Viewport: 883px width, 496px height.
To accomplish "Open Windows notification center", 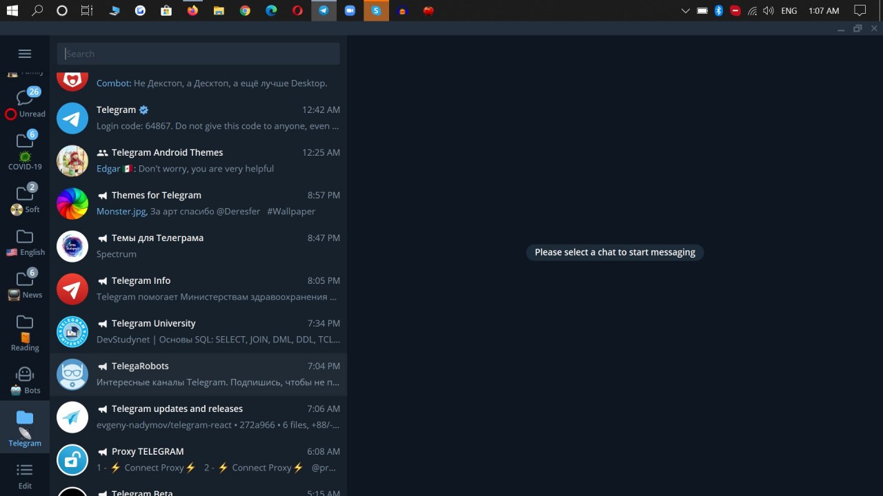I will 860,10.
